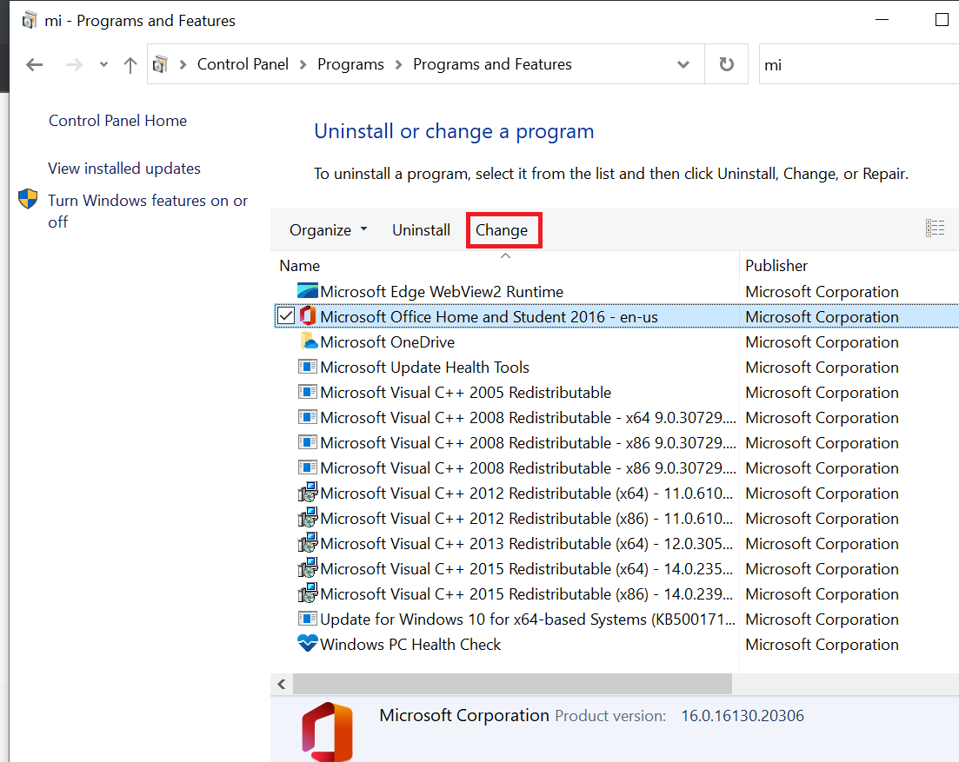
Task: Expand chevron after Control Panel breadcrumb
Action: [303, 65]
